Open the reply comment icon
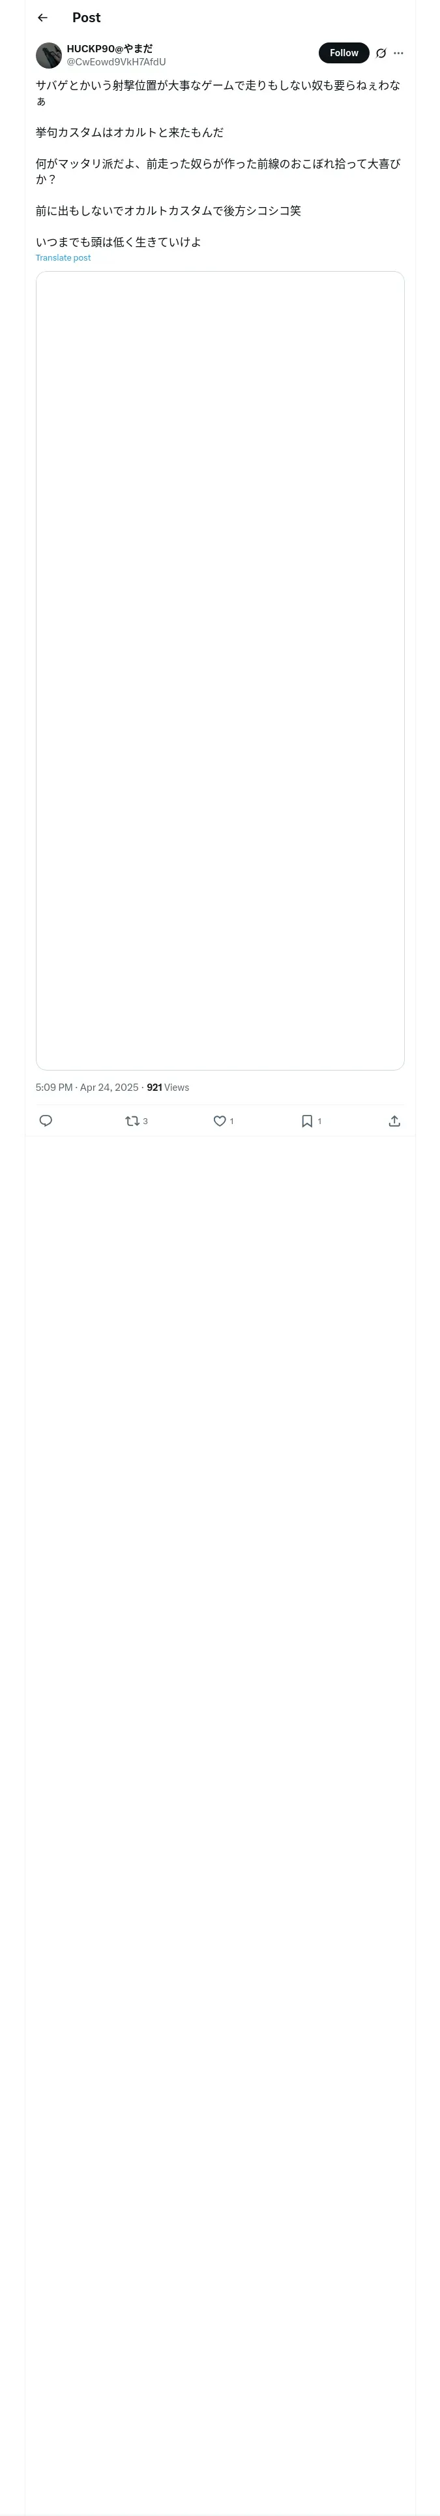The width and height of the screenshot is (440, 2516). (46, 1120)
